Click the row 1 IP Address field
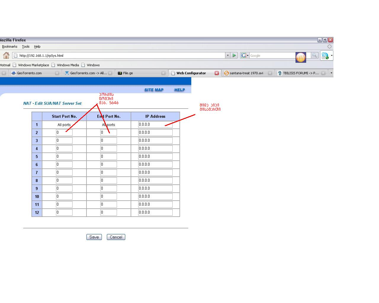This screenshot has height=303, width=379. click(x=155, y=125)
